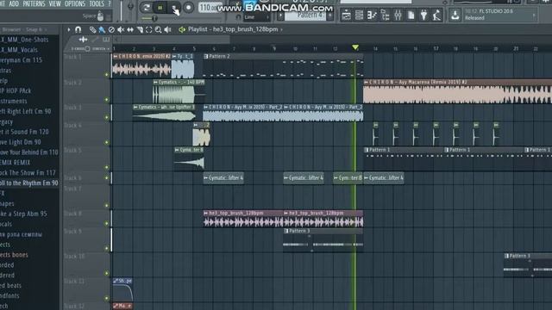Open the TOOLS menu
The image size is (552, 310).
(x=97, y=3)
